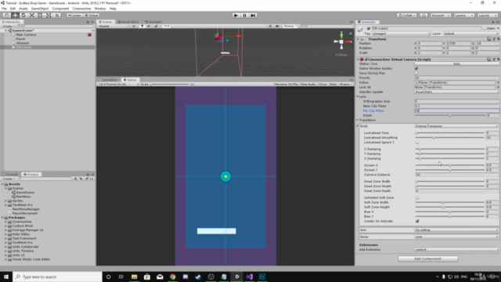Open the Body Framing Transposer dropdown
Image resolution: width=501 pixels, height=282 pixels.
(456, 126)
